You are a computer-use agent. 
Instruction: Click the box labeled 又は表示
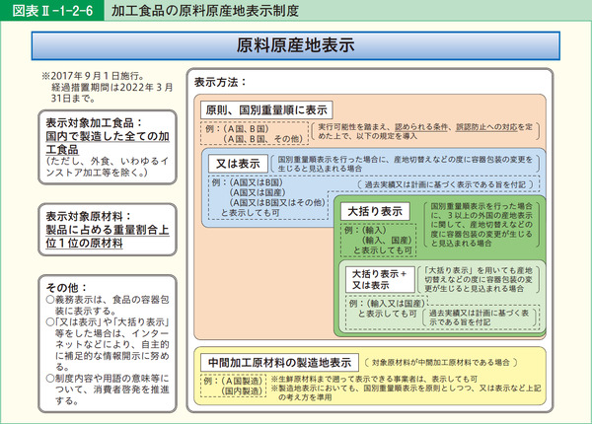238,164
